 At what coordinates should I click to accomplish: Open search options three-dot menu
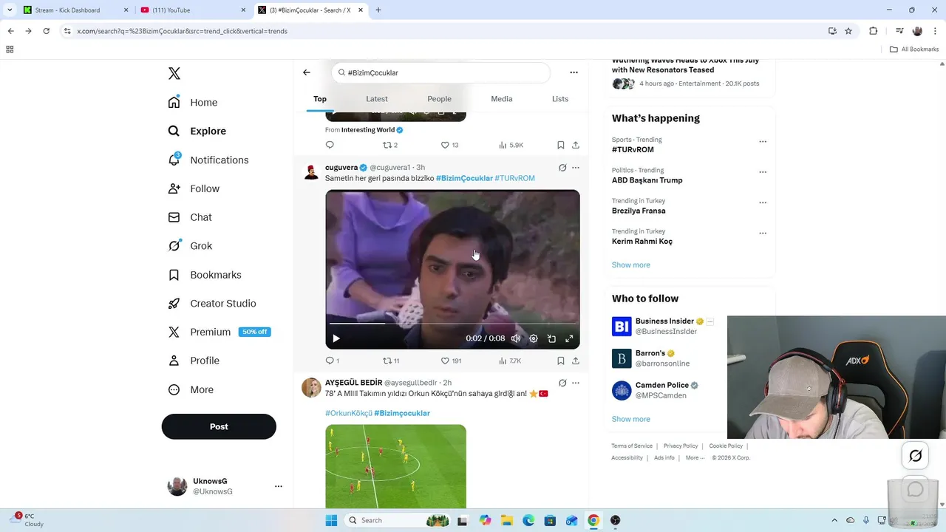[x=574, y=72]
